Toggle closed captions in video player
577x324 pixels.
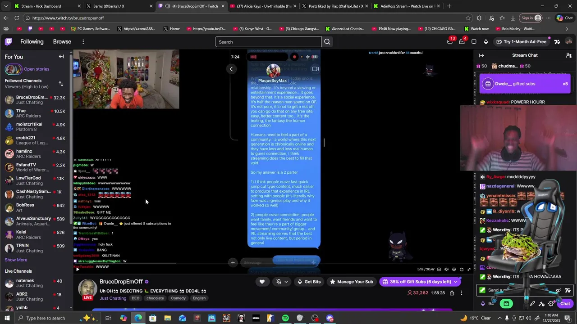[x=439, y=269]
